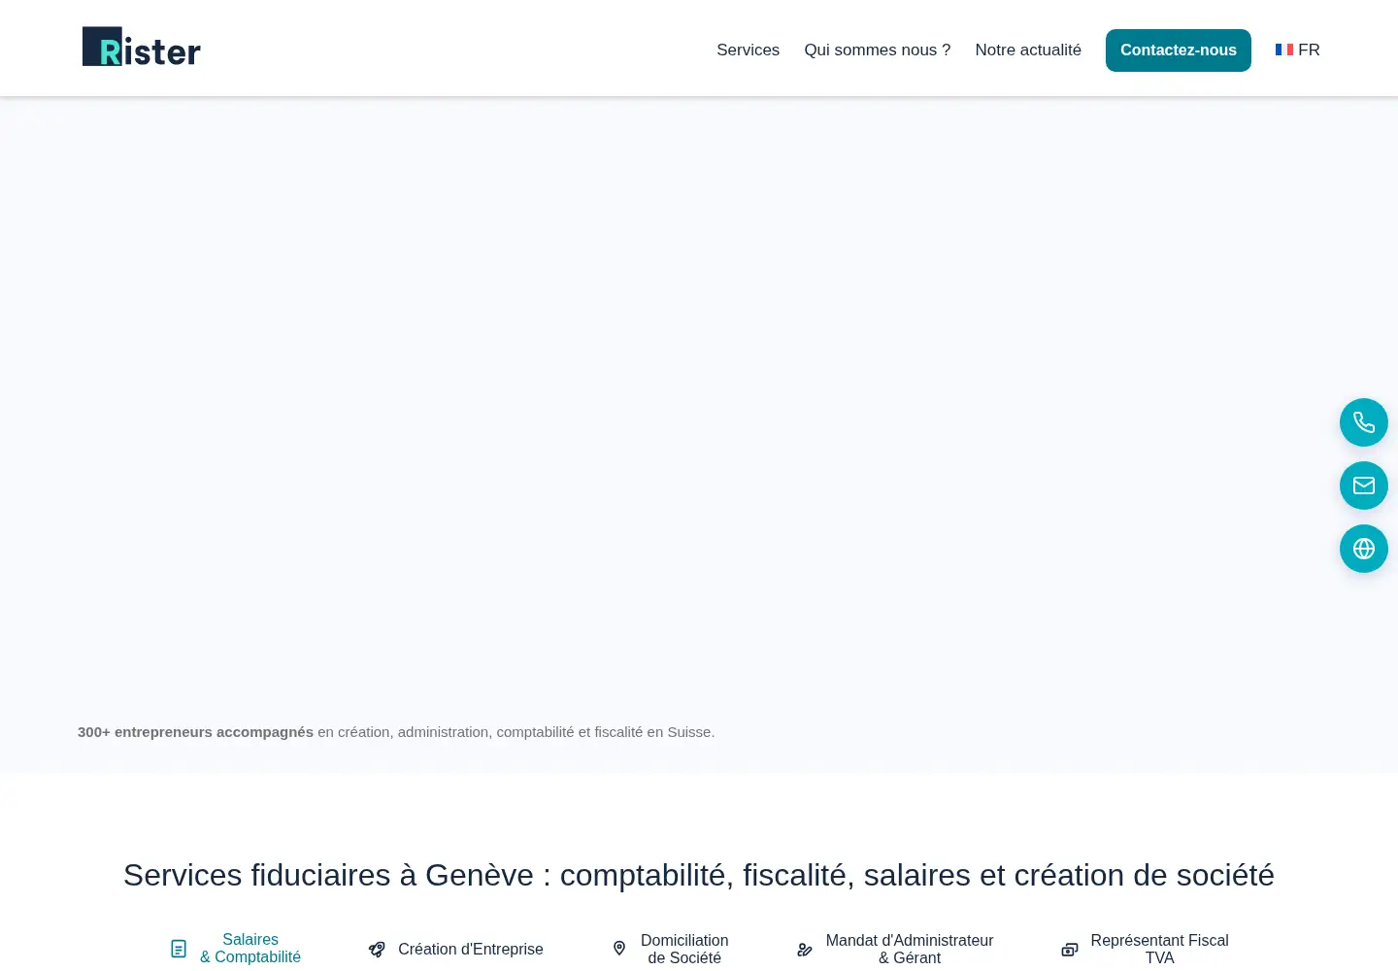Go to Notre actualité
Screen dimensions: 1398x971
tap(1028, 50)
